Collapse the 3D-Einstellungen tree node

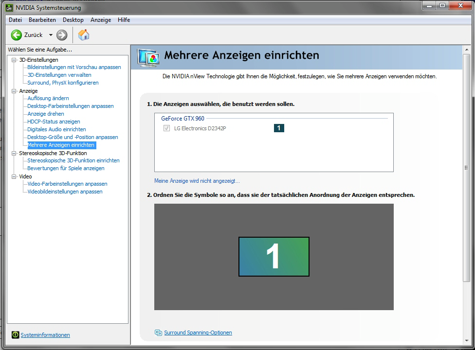pos(14,60)
